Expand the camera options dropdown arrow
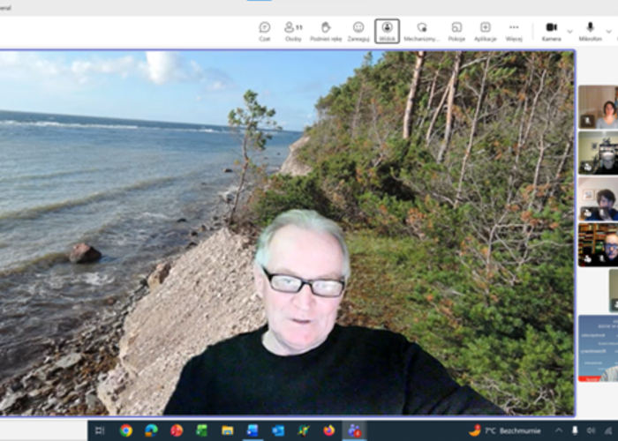Viewport: 618px width, 441px height. click(569, 31)
